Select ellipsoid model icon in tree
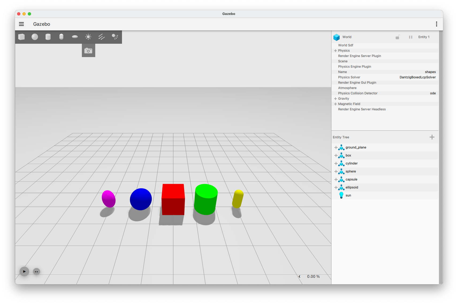Viewport: 458px width, 304px height. point(341,187)
